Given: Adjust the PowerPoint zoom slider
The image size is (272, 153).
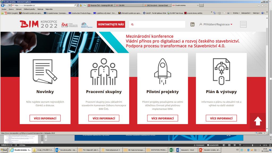Looking at the screenshot, I should click(253, 145).
